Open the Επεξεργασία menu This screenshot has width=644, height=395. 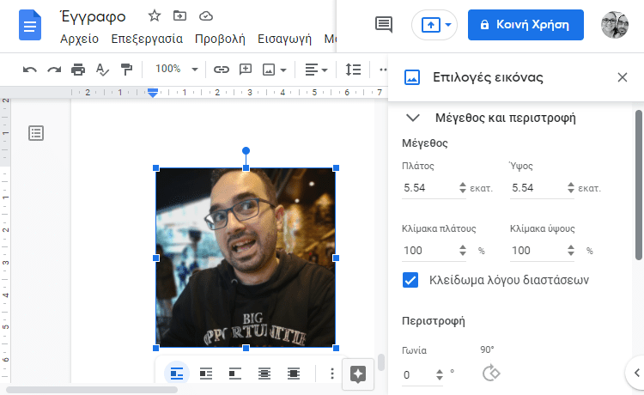[x=147, y=39]
